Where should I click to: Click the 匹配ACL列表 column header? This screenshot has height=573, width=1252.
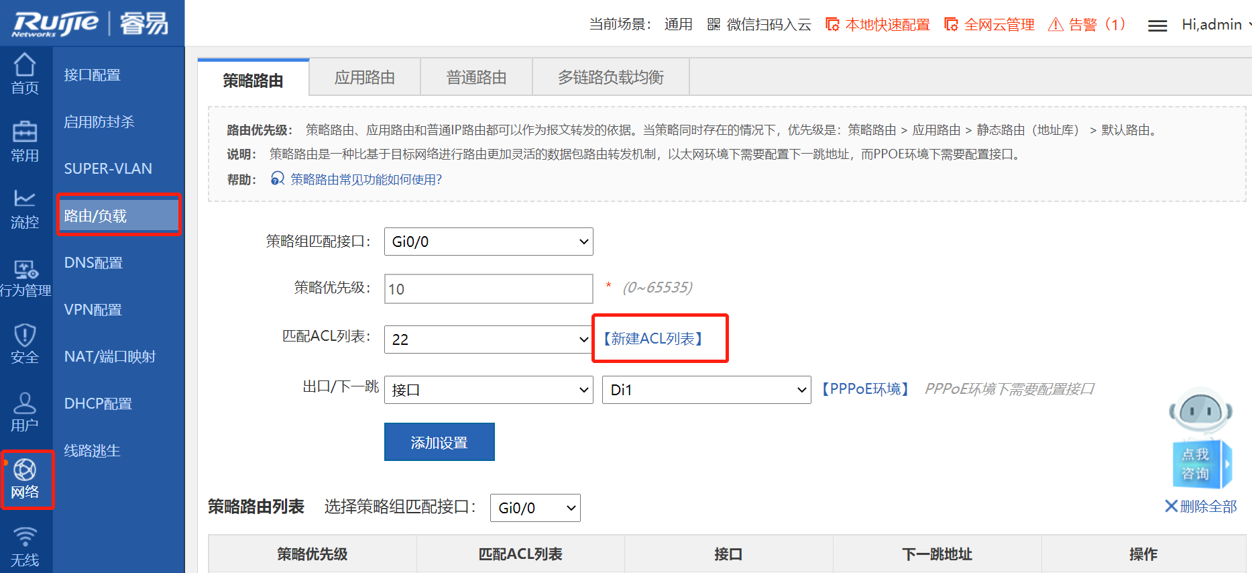click(x=520, y=554)
